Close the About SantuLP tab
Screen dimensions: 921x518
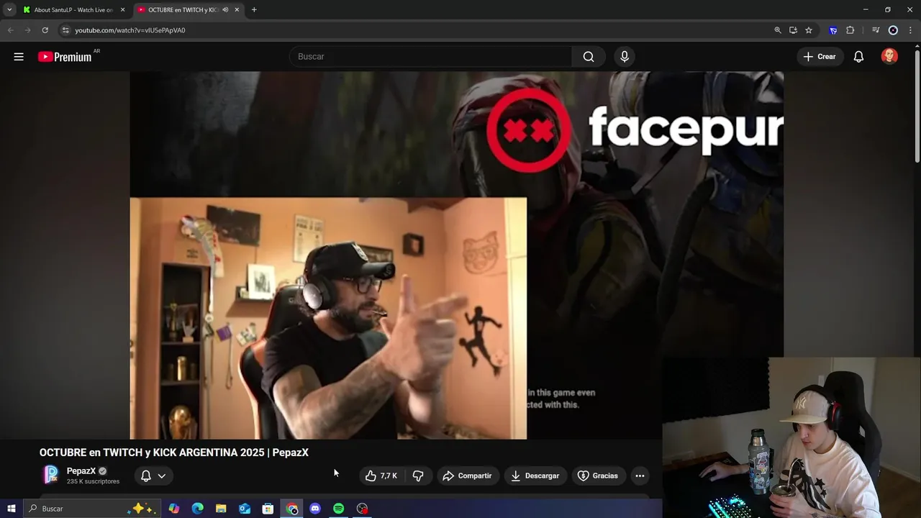[122, 10]
